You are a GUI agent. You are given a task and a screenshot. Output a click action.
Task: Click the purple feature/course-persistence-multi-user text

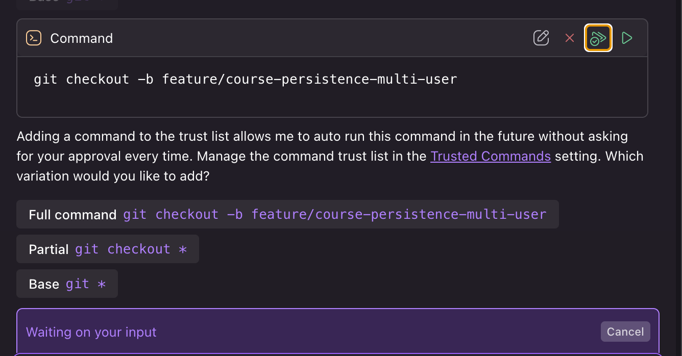coord(399,214)
